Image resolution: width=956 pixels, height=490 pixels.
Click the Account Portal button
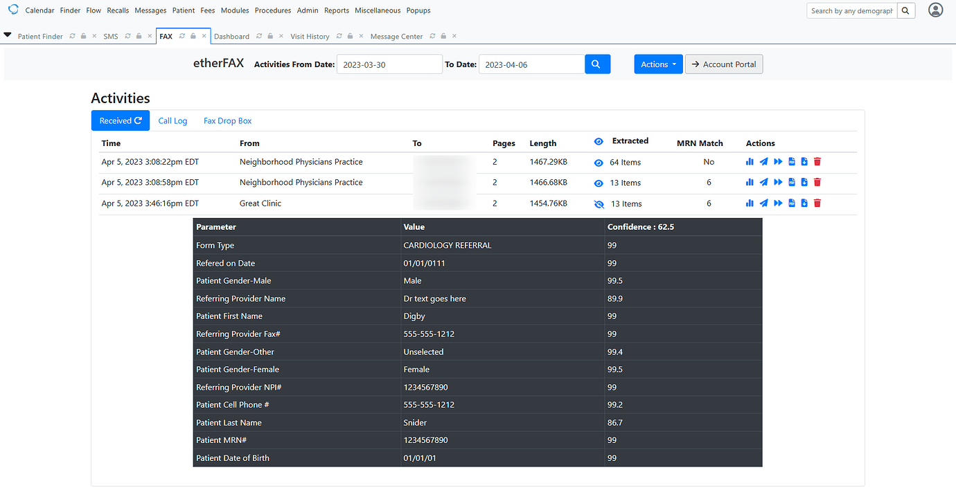[x=724, y=64]
